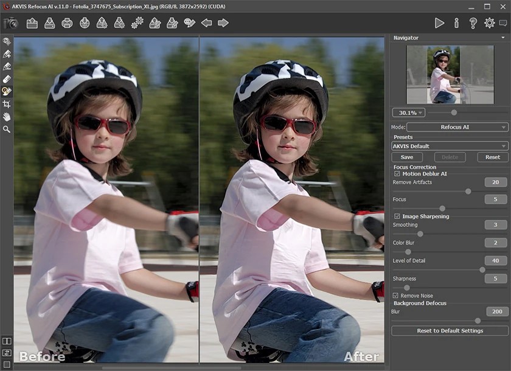Image resolution: width=511 pixels, height=371 pixels.
Task: Print the current image
Action: pos(66,23)
